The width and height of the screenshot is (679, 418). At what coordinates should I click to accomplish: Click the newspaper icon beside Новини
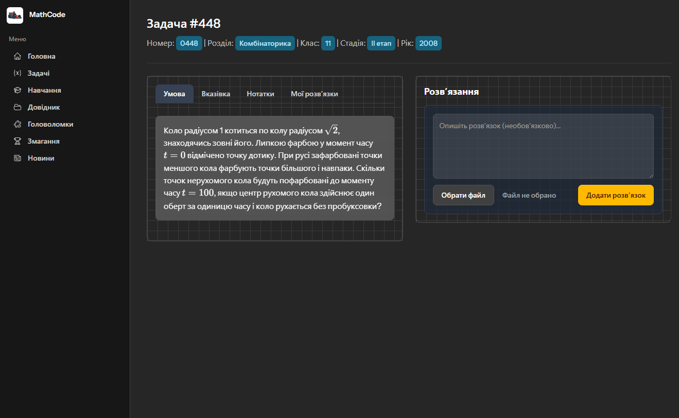[x=18, y=158]
